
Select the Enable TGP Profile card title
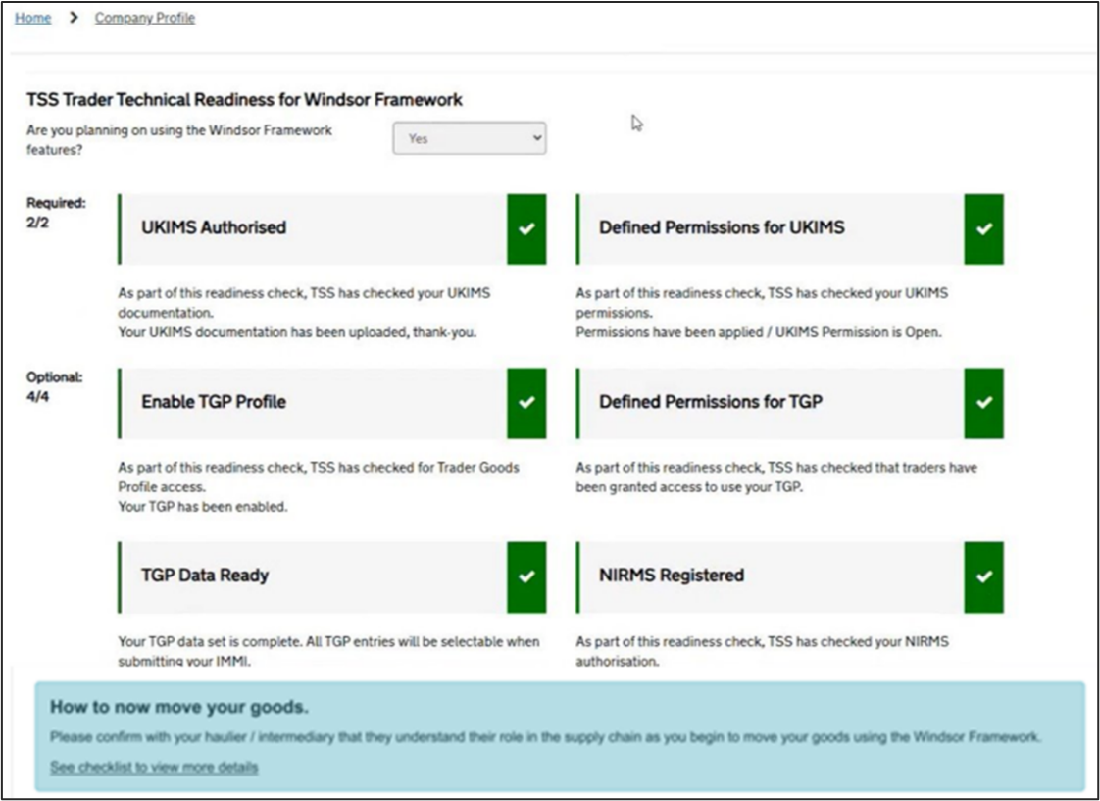click(x=214, y=402)
